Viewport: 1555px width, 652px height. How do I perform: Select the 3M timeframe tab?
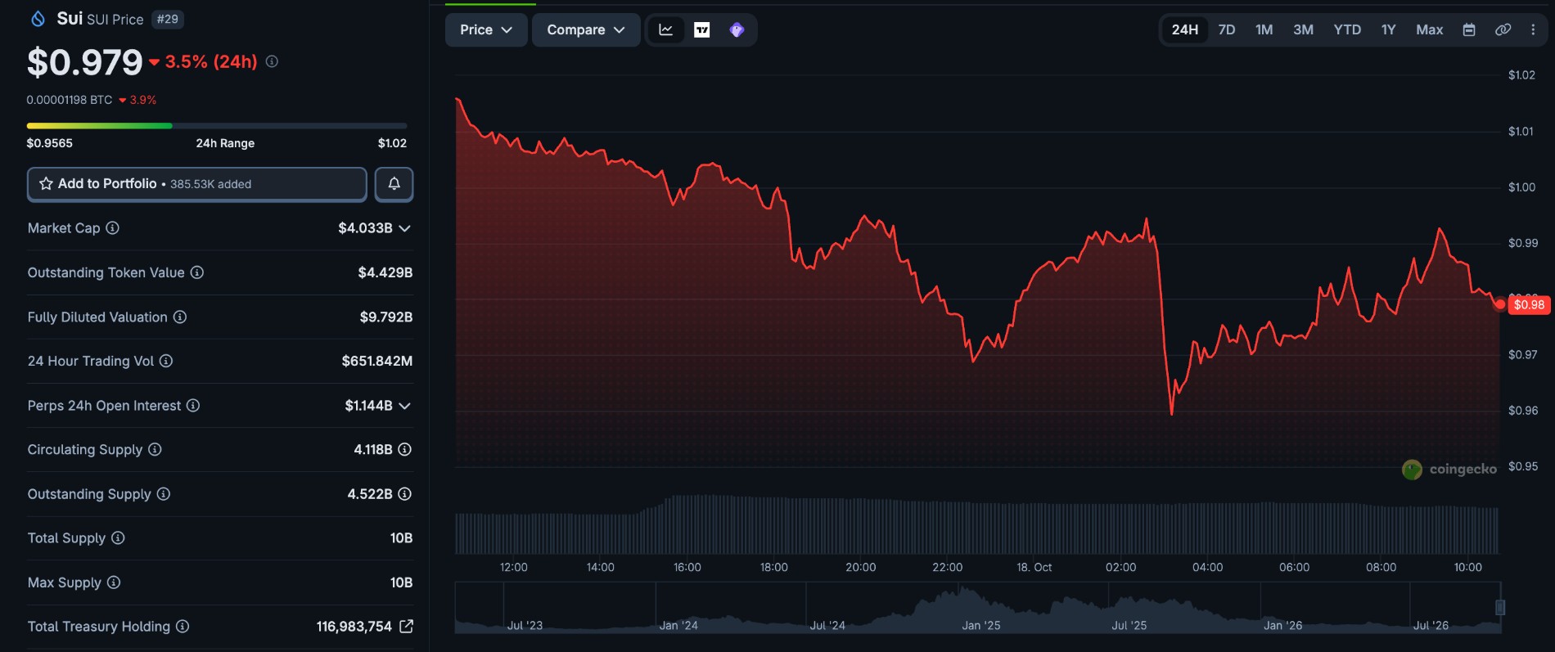(x=1303, y=29)
